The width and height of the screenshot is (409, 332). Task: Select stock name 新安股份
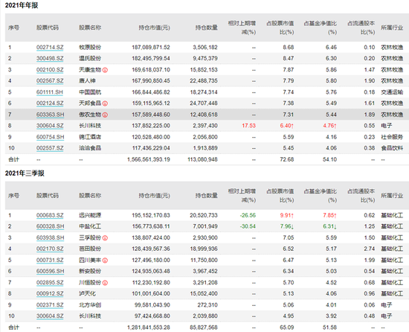[90, 271]
